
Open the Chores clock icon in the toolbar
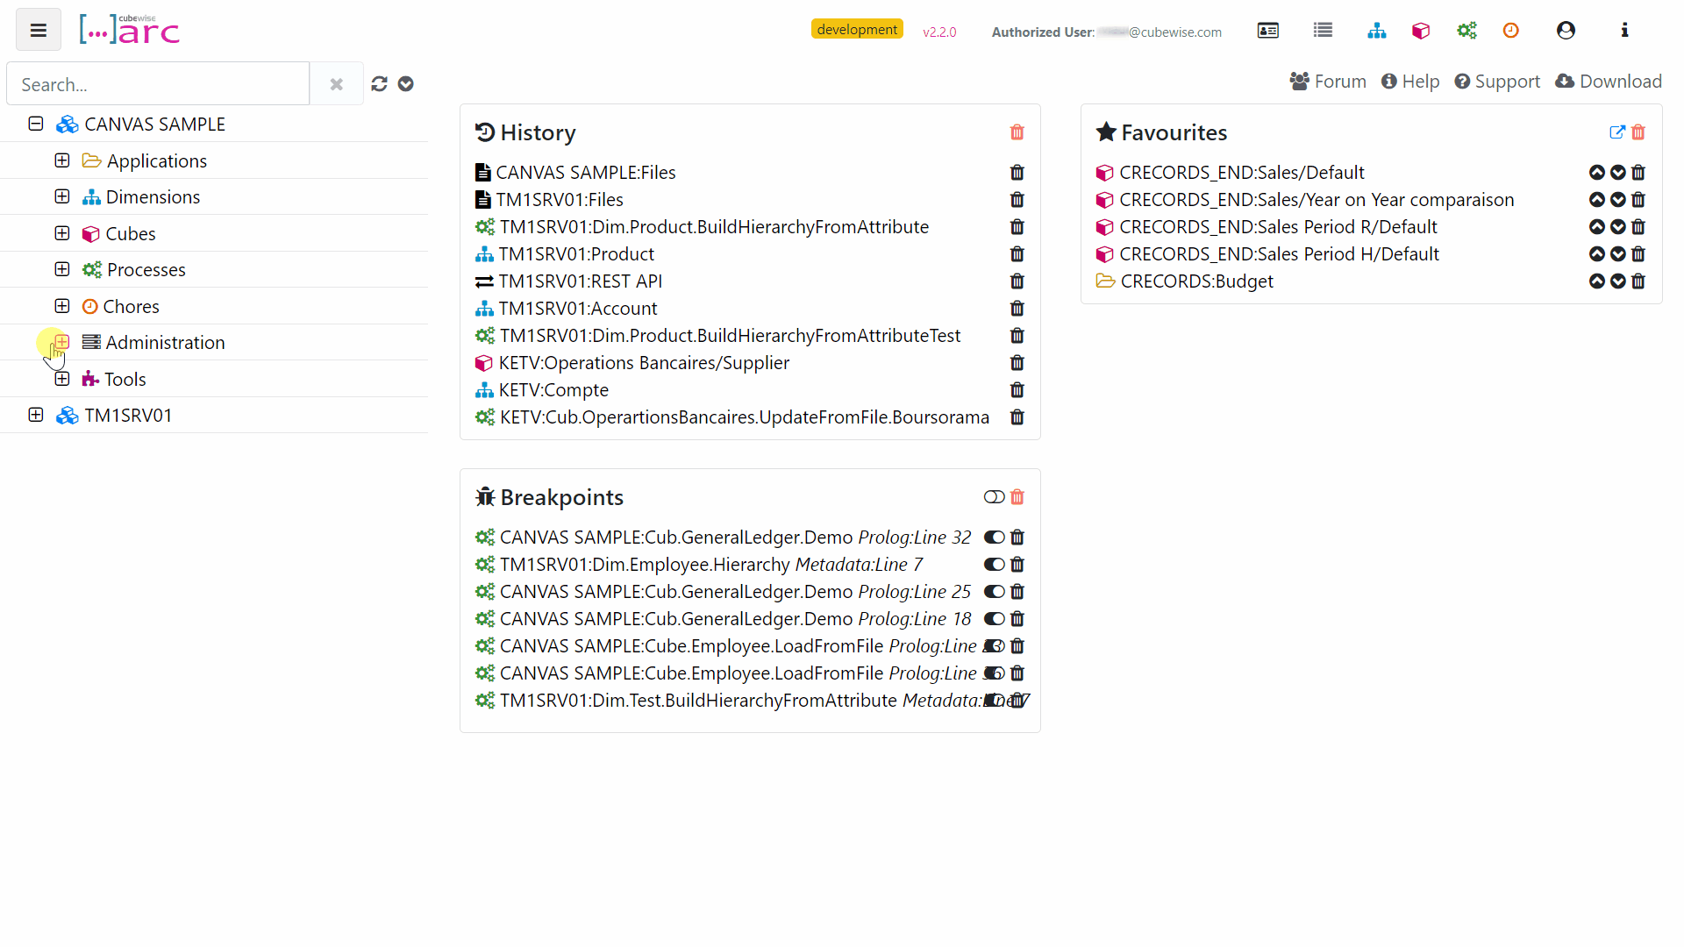tap(1511, 31)
